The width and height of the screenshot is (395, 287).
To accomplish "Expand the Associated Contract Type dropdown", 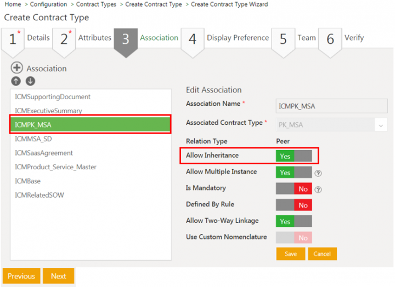I will tap(380, 125).
